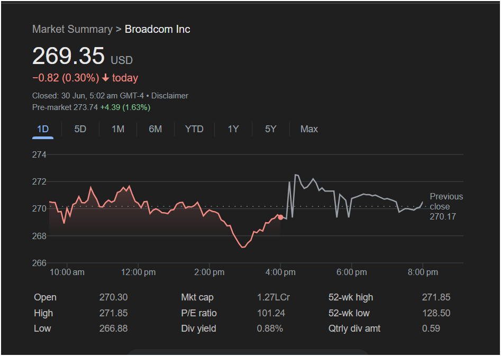The height and width of the screenshot is (356, 501).
Task: Click the 8:00 pm axis label
Action: (x=423, y=272)
